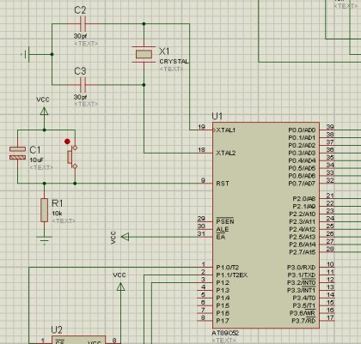The width and height of the screenshot is (361, 344).
Task: Click the ALE pin label
Action: [223, 229]
